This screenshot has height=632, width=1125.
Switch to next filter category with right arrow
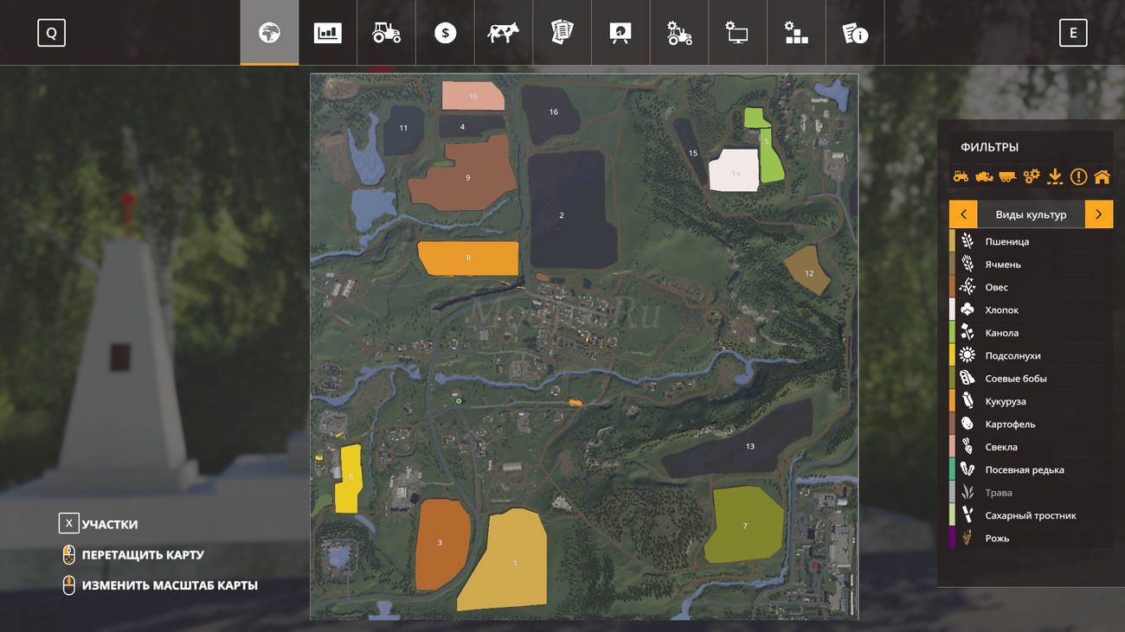click(1099, 214)
